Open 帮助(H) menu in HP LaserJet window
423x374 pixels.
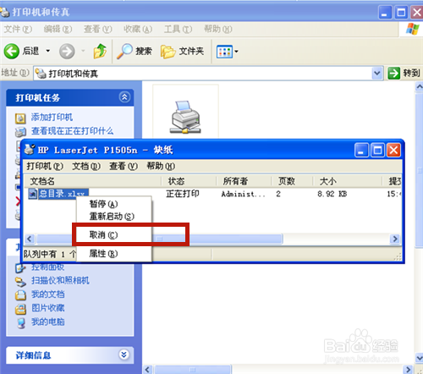pyautogui.click(x=161, y=166)
